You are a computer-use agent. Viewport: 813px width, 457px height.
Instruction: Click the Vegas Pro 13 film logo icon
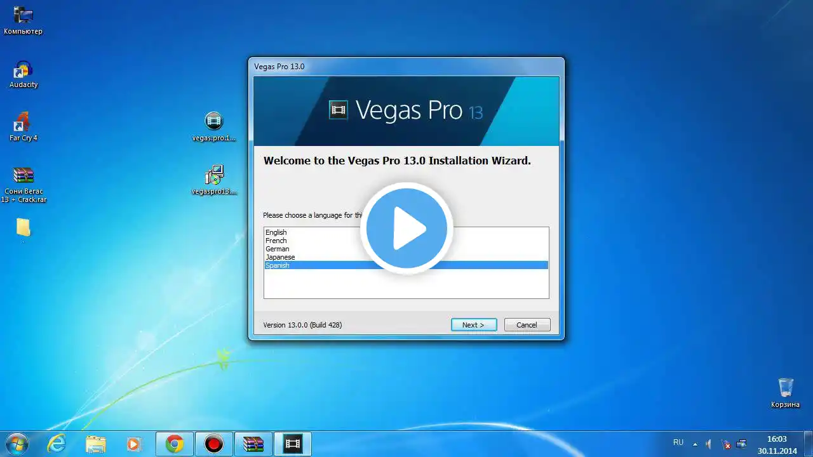pyautogui.click(x=339, y=110)
